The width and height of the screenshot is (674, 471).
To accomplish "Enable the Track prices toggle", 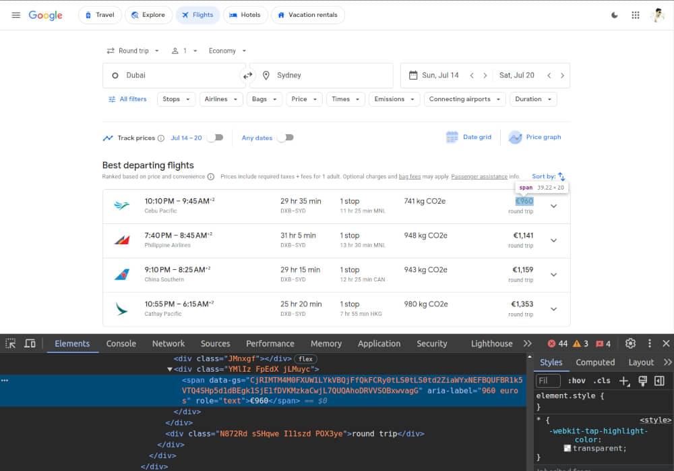I will coord(216,137).
